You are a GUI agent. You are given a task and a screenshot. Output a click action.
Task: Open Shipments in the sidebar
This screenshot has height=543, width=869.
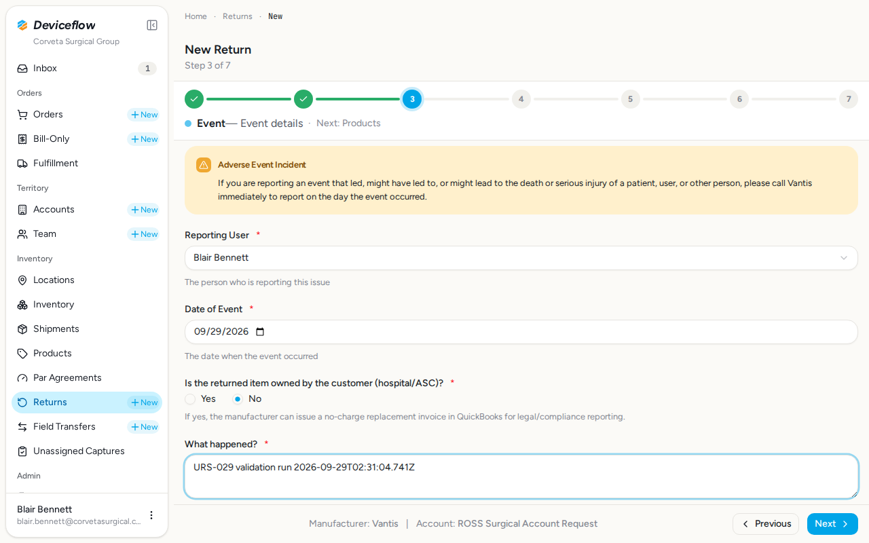coord(87,329)
